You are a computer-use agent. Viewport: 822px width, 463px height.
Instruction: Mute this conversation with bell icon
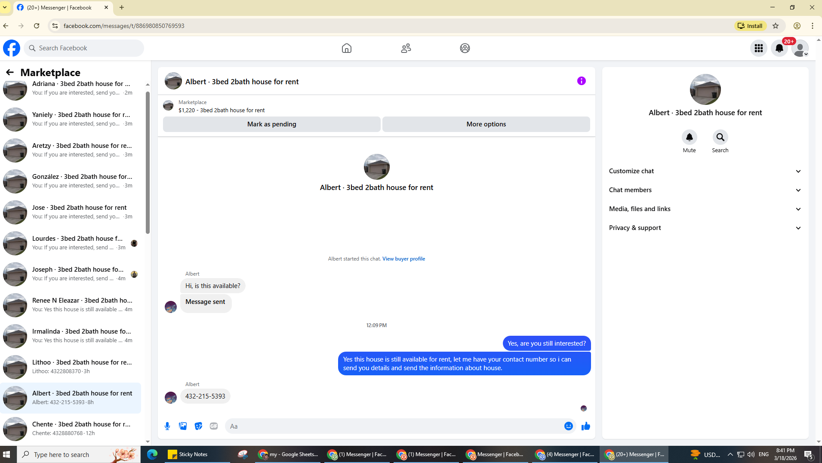(690, 137)
